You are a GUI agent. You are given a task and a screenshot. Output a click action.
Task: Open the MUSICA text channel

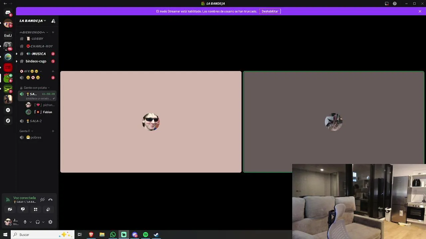click(x=37, y=54)
